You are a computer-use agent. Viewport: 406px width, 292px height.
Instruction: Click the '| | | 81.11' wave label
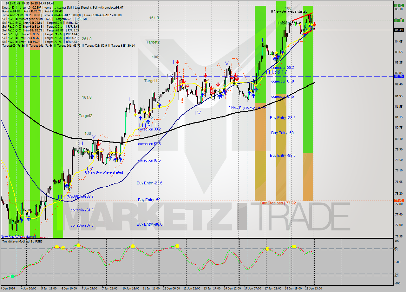pos(149,125)
